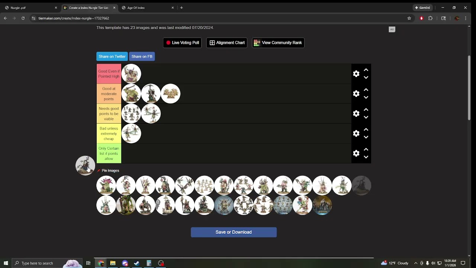Close the Age Of Index tab
Screen dimensions: 476x268
(x=173, y=8)
